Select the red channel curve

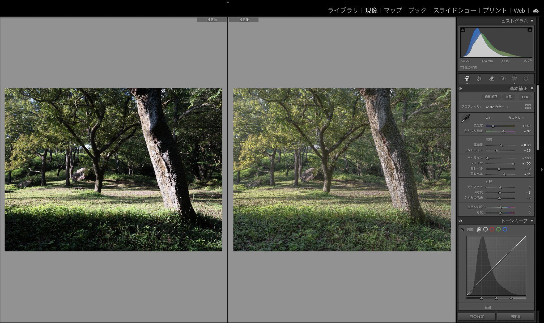pyautogui.click(x=492, y=229)
